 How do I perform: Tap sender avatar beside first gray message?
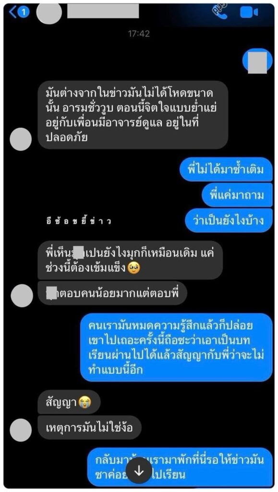(x=21, y=139)
